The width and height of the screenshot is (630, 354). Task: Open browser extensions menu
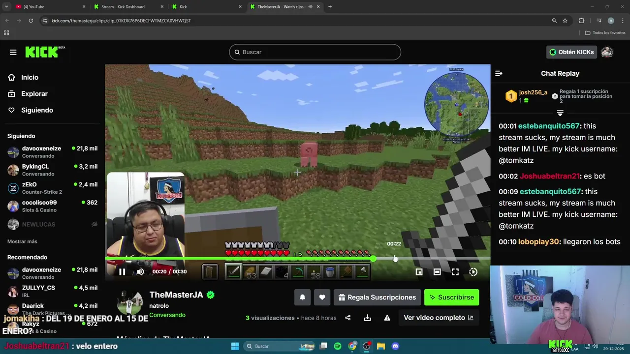582,21
